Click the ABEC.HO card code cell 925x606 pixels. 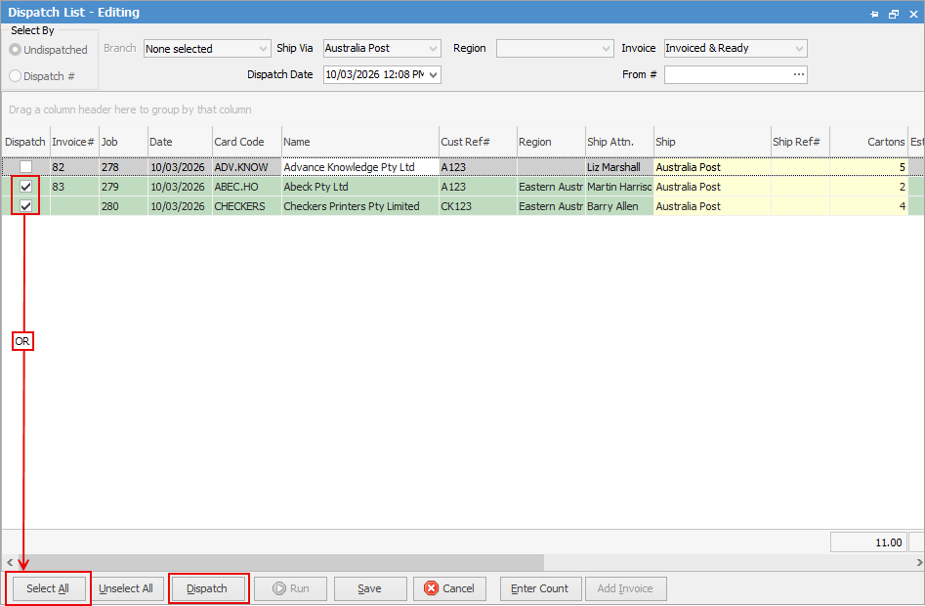tap(246, 187)
